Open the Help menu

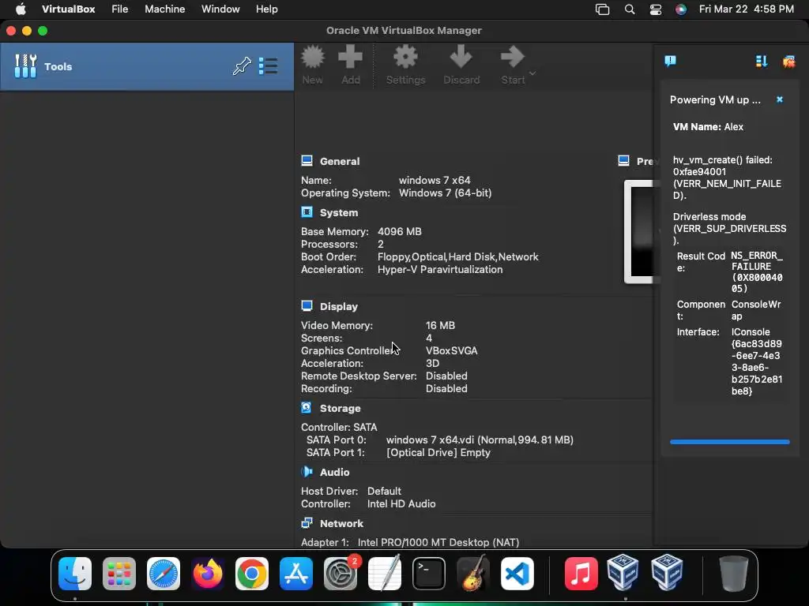267,9
